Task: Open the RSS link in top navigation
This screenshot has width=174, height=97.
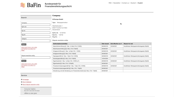Action: click(110, 3)
